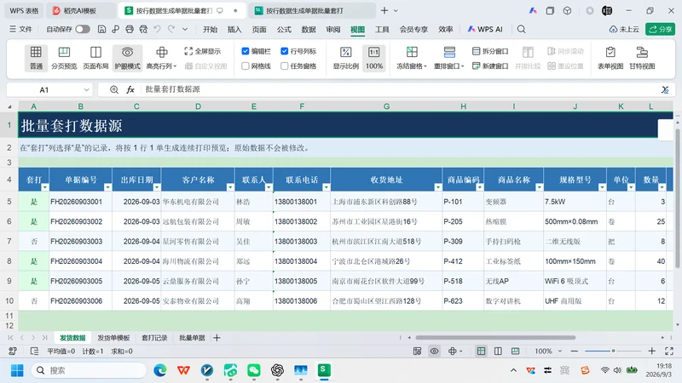Image resolution: width=682 pixels, height=383 pixels.
Task: Switch to 批量单据 sheet tab
Action: 192,337
